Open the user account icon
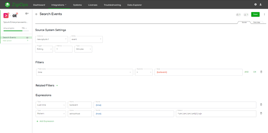Image resolution: width=268 pixels, height=133 pixels. click(261, 5)
